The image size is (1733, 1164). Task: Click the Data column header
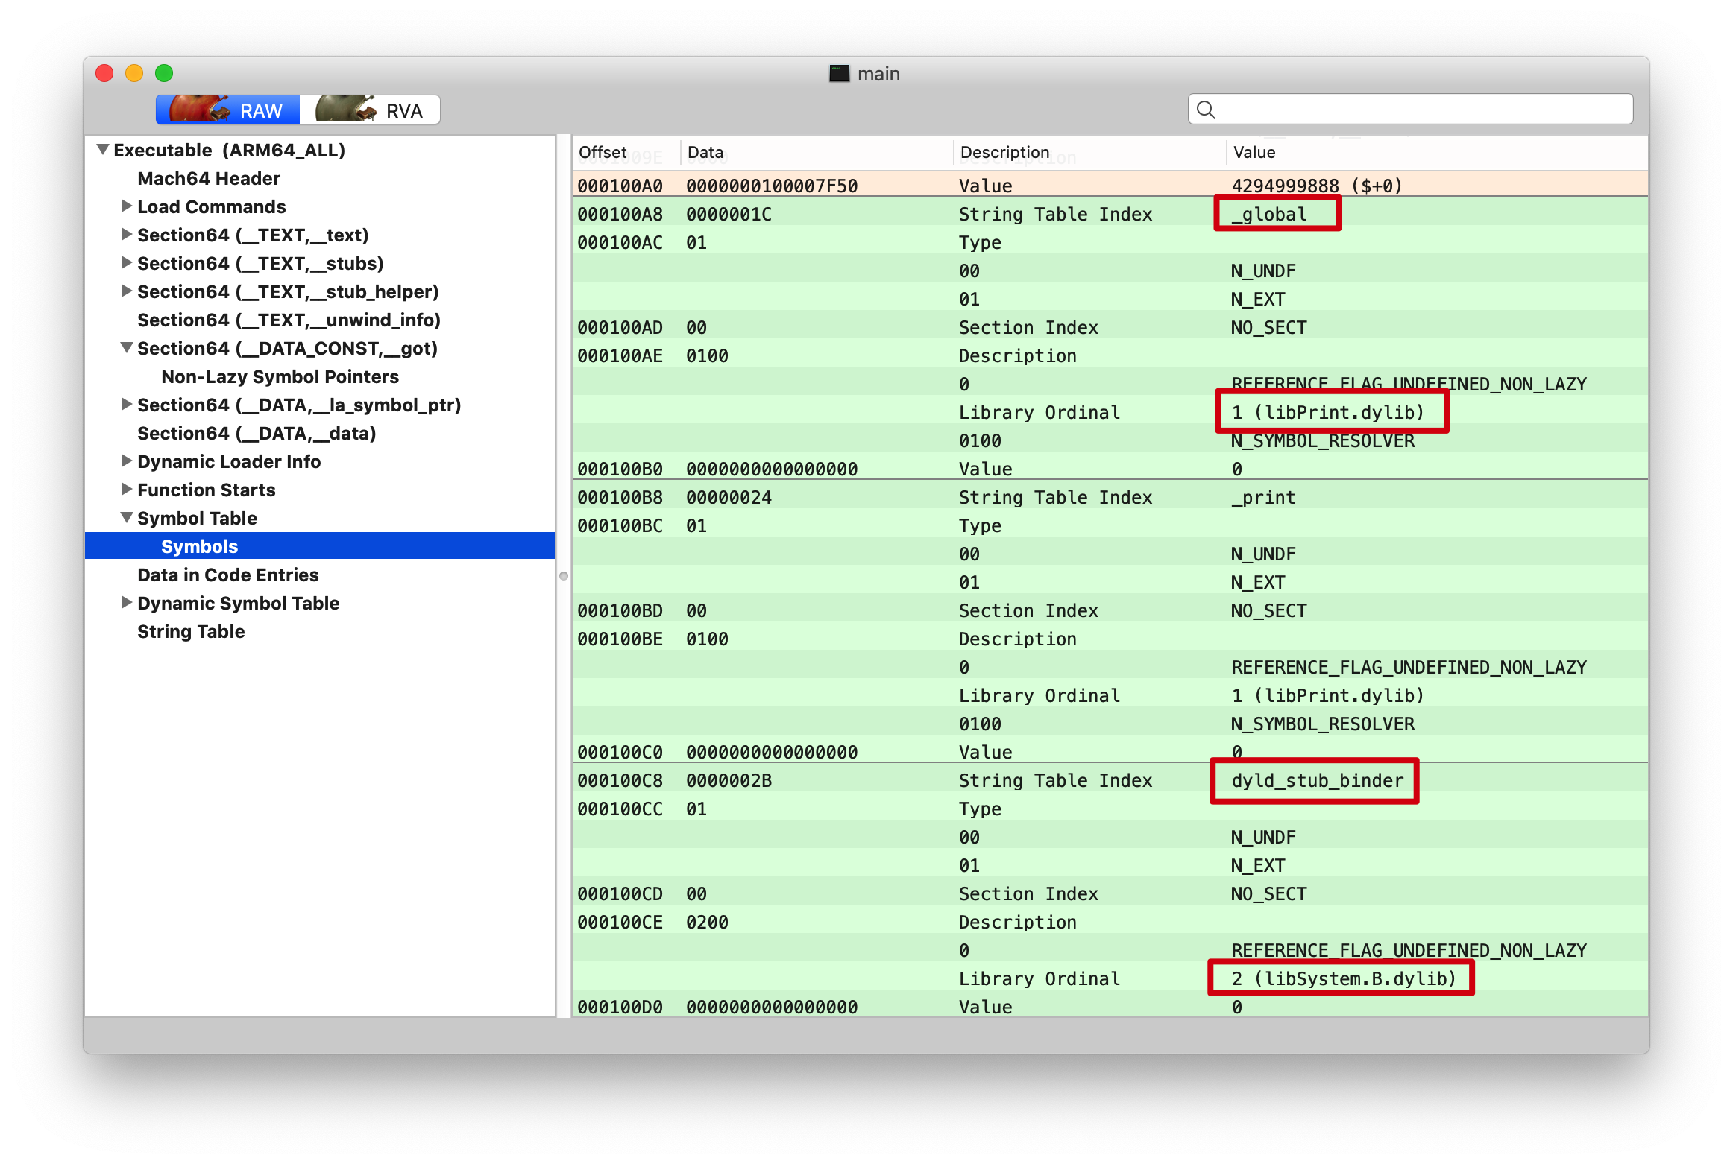pyautogui.click(x=817, y=153)
